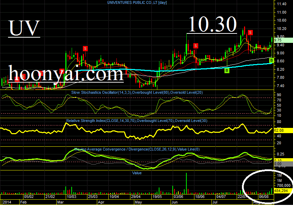
Task: Select the 90 level on stochastic axis
Action: pyautogui.click(x=279, y=95)
